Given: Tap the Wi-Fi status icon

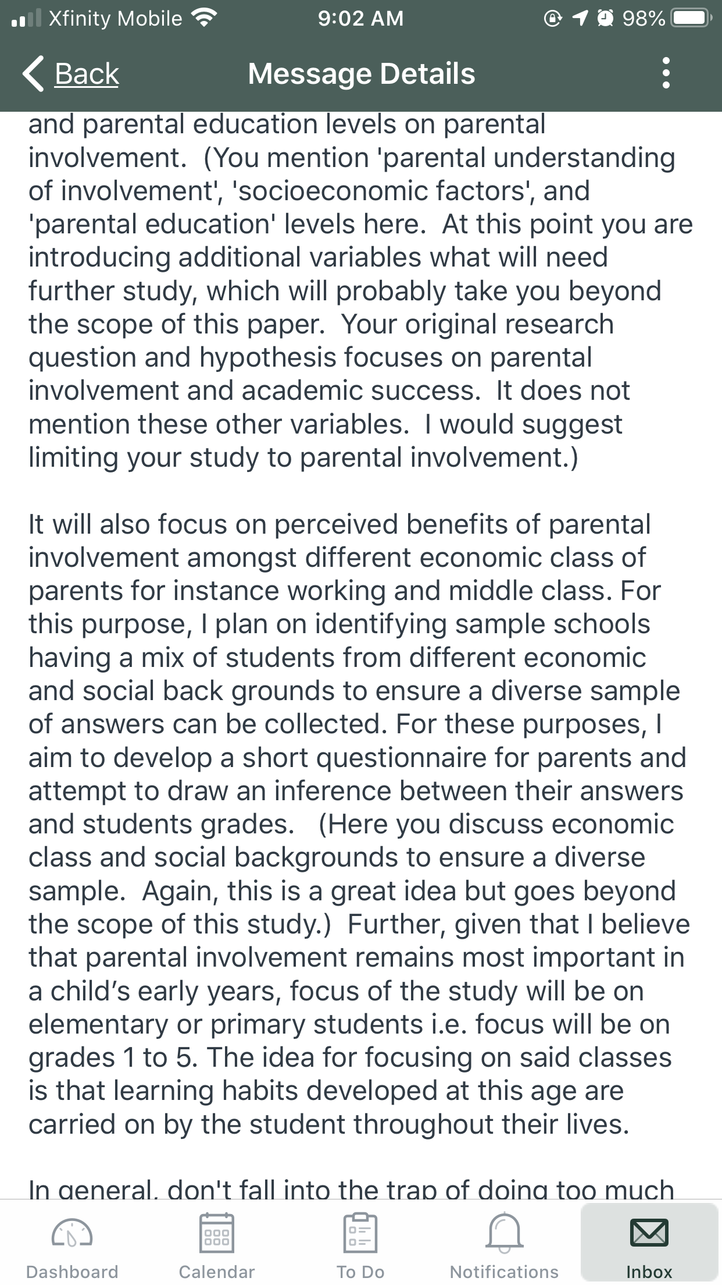Looking at the screenshot, I should (203, 19).
